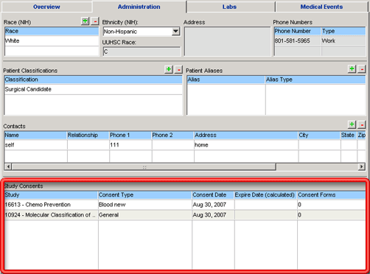Click the Consent Date column header

(213, 195)
